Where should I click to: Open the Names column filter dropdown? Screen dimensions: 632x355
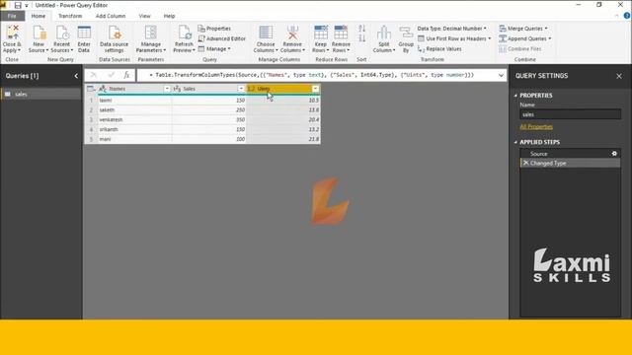pyautogui.click(x=167, y=89)
